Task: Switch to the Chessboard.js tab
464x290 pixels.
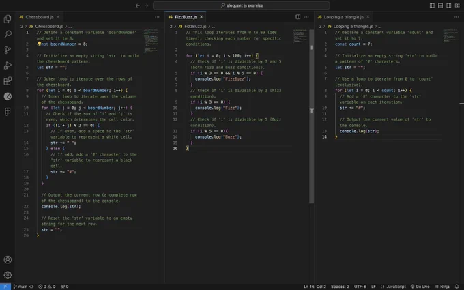Action: [x=40, y=17]
